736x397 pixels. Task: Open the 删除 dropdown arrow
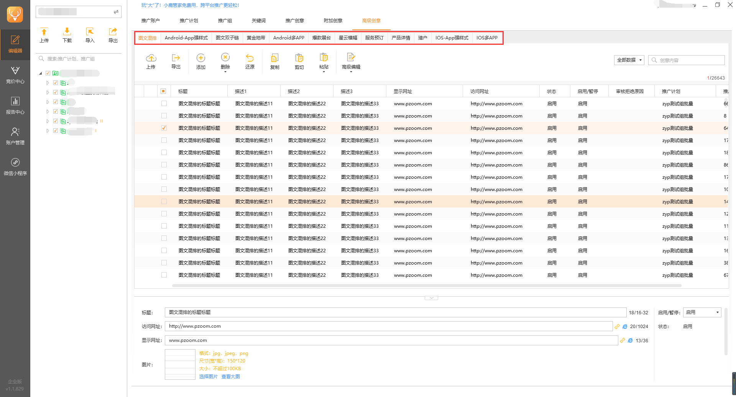(225, 72)
